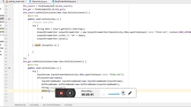Click the XML file icon on activity_main.xml tab
This screenshot has width=191, height=107.
[x=7, y=1]
